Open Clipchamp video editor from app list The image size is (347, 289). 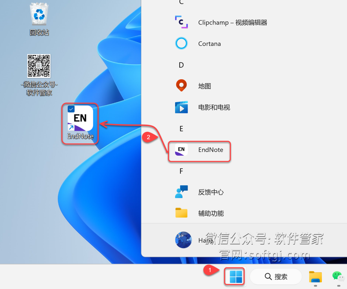click(x=221, y=22)
